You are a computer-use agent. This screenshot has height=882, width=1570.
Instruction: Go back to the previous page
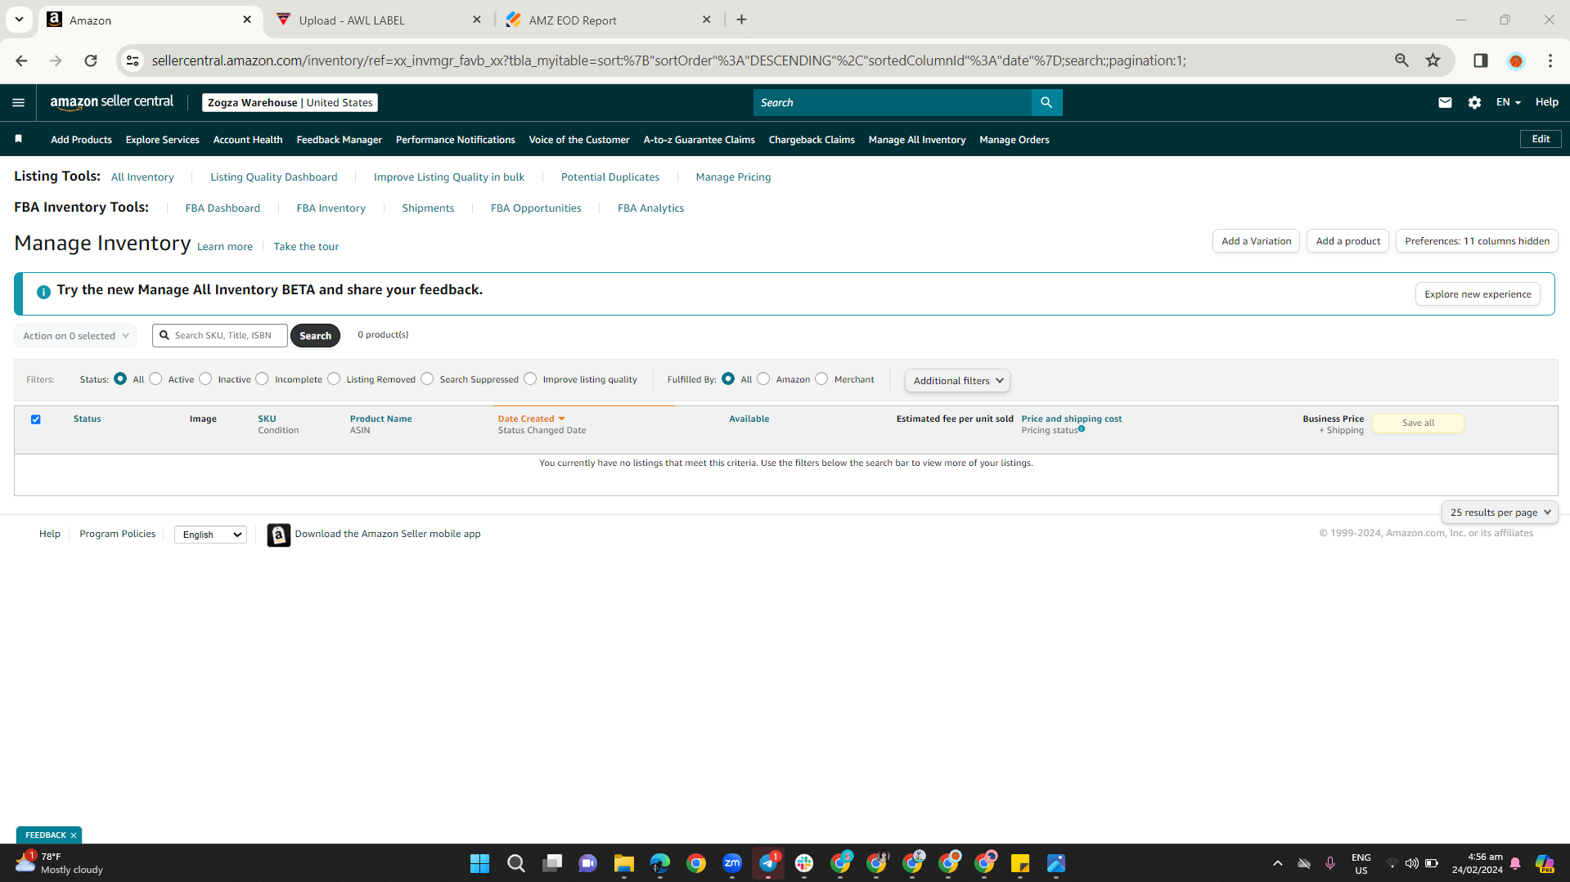[21, 60]
